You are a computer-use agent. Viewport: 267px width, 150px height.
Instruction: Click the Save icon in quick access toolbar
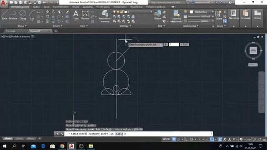click(x=20, y=2)
